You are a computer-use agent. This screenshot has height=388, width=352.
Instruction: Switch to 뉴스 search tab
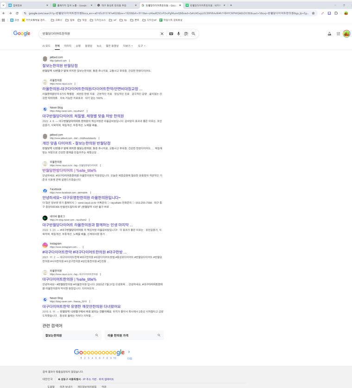99,46
